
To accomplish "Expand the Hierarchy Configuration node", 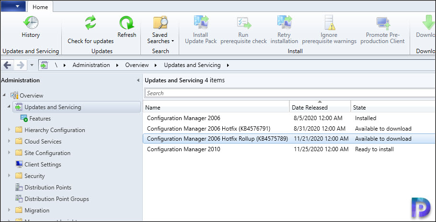I will click(x=9, y=130).
